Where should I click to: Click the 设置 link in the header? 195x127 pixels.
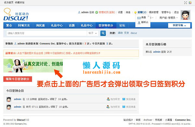(120, 12)
